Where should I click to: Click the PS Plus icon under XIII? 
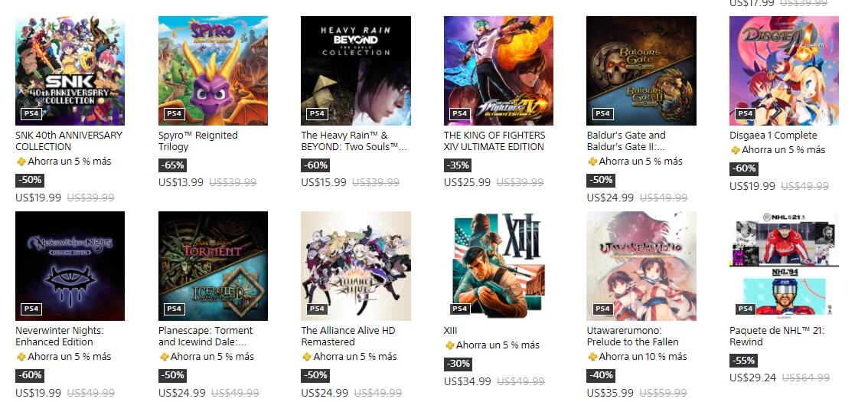(449, 345)
